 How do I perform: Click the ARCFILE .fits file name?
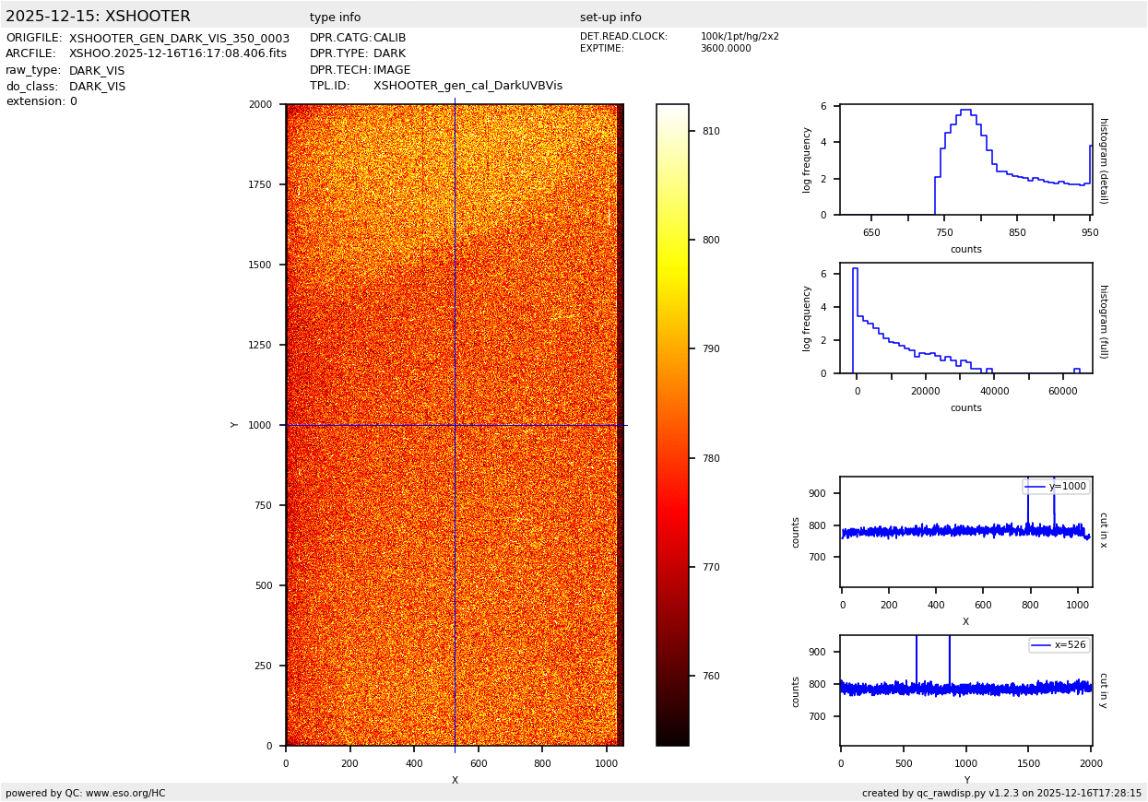point(177,54)
